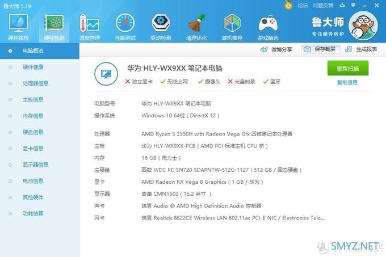The image size is (386, 257).
Task: Open the 清理优化 broom cleanup icon
Action: pyautogui.click(x=196, y=27)
